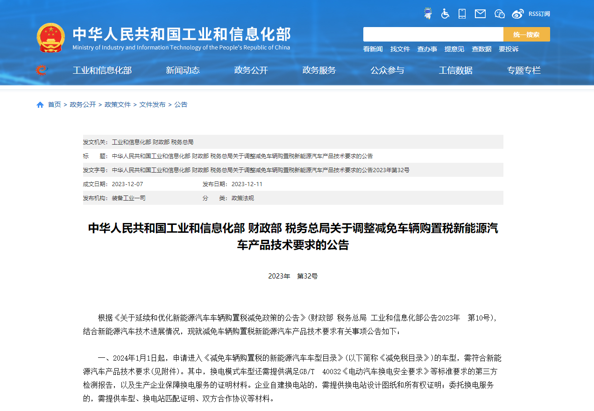Click the 发布机构 value 装备工业一司

129,198
